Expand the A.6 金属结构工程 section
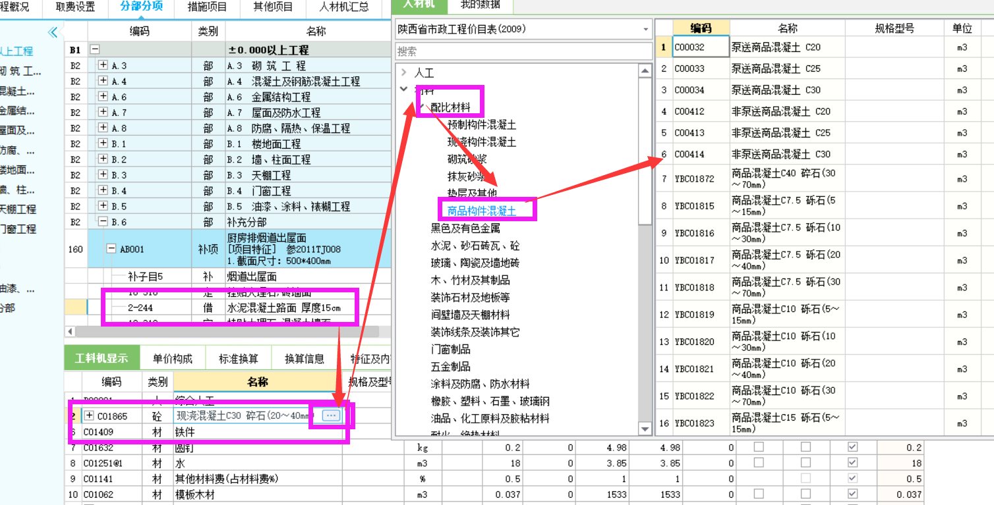994x505 pixels. (x=103, y=96)
